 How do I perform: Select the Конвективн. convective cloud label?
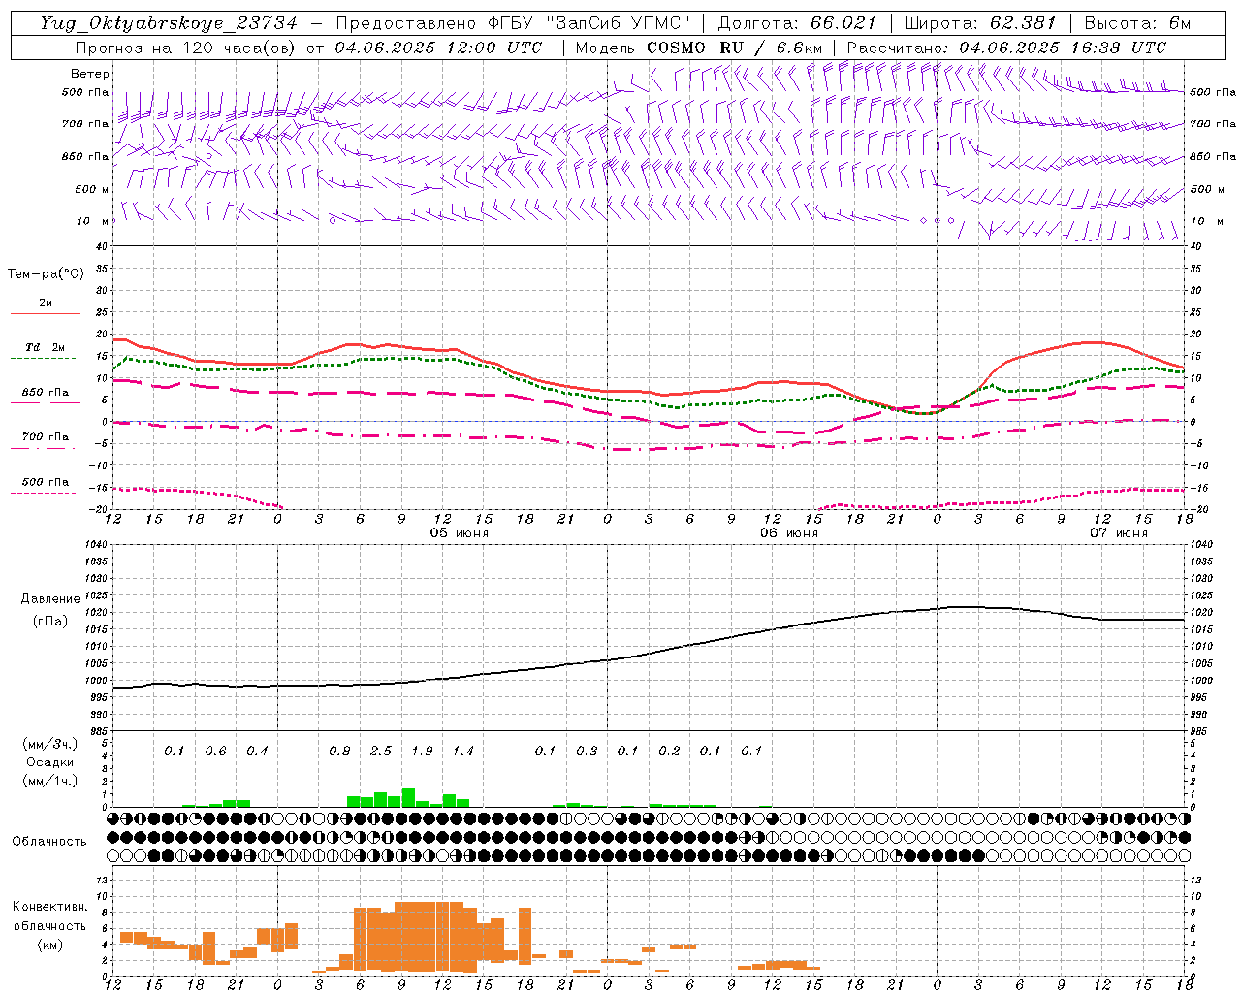point(49,907)
